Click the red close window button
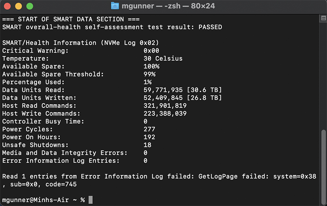This screenshot has height=206, width=327. [x=7, y=6]
